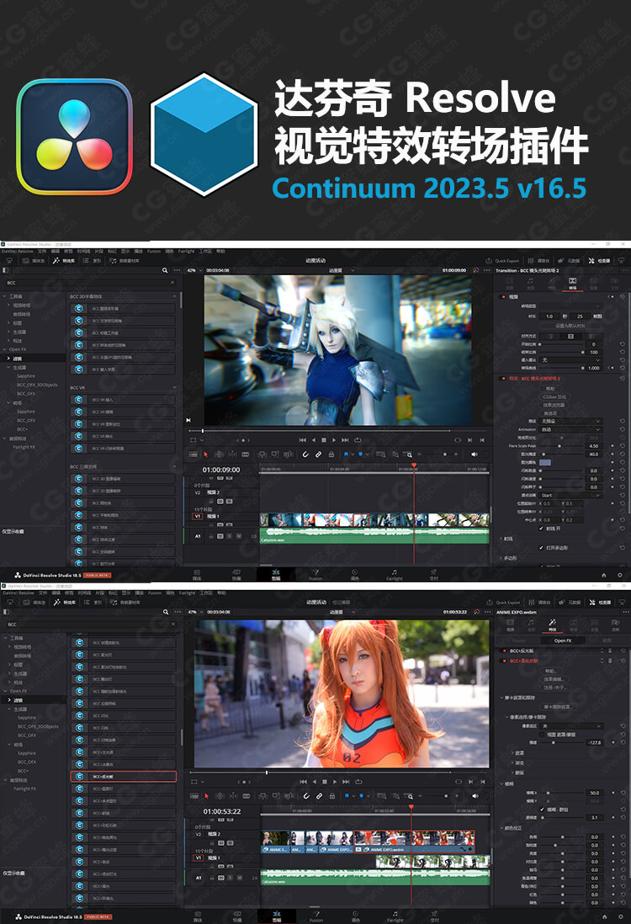This screenshot has width=631, height=924.
Task: Click the ANIME EXPO.webm clip on lower V2 track
Action: click(414, 842)
